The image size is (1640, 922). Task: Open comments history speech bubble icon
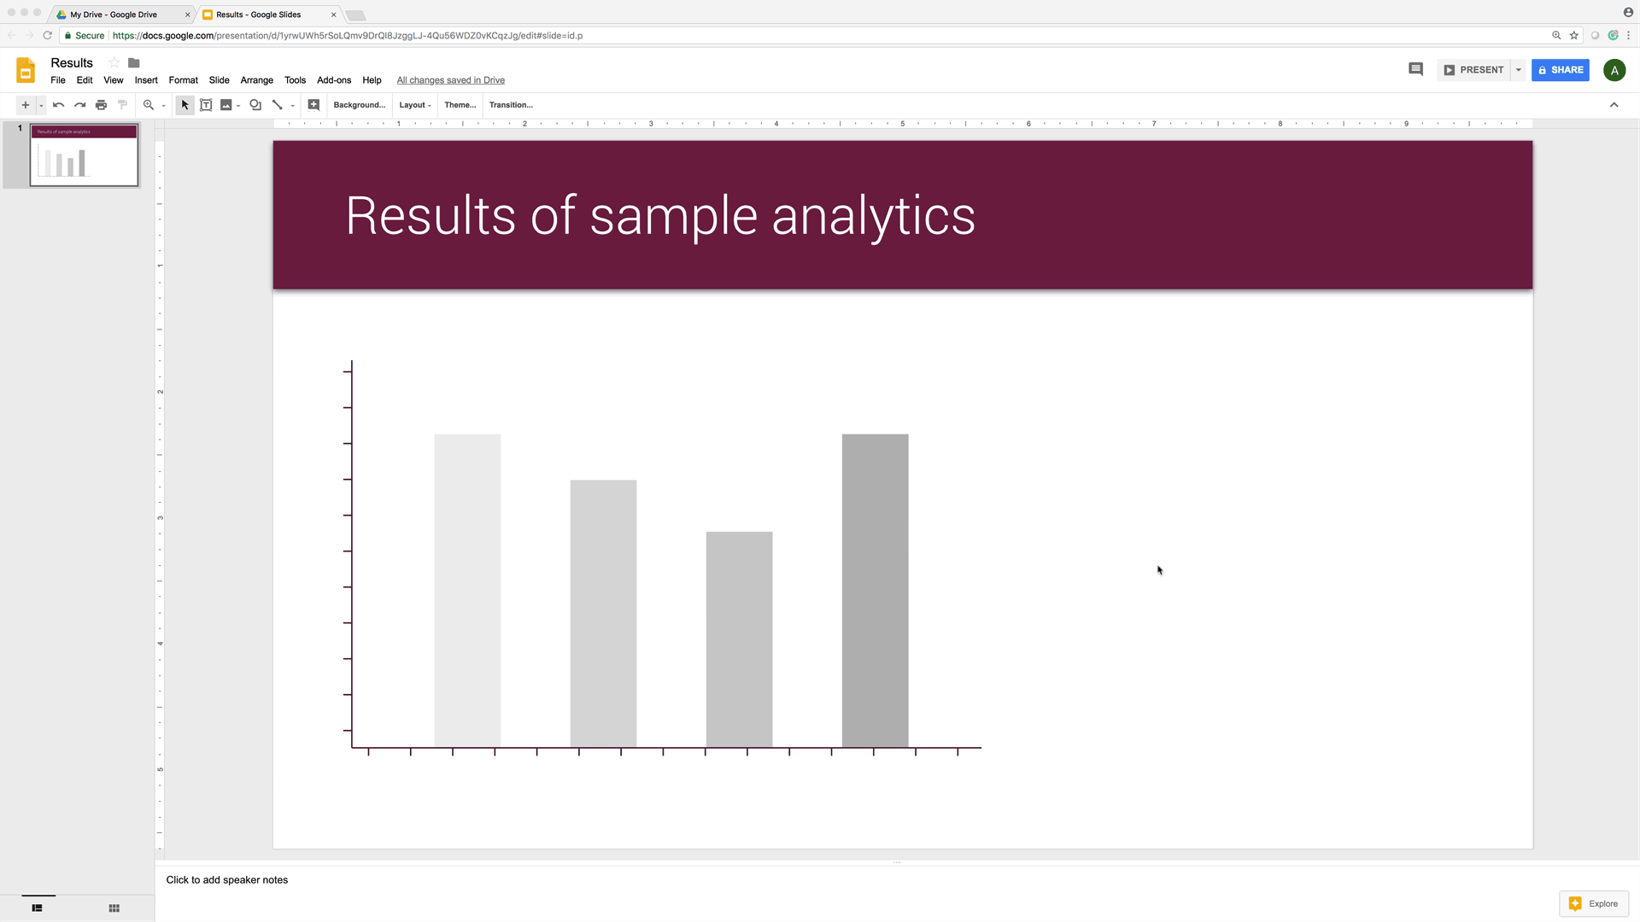(1415, 70)
